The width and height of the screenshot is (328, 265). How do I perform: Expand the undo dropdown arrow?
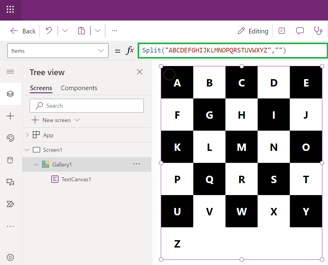(x=65, y=31)
